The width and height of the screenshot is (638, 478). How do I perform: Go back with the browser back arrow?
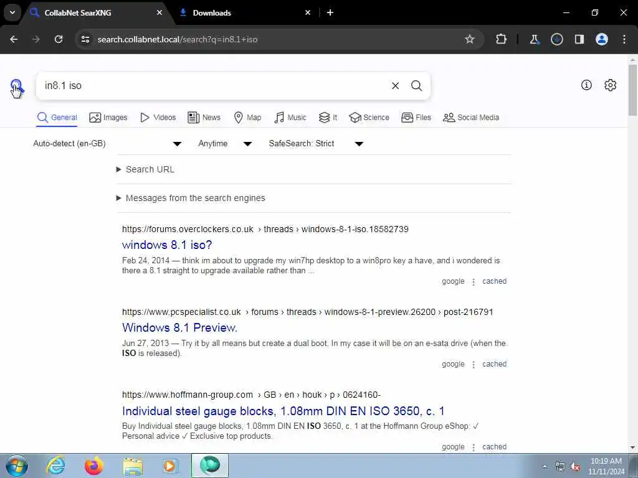(x=14, y=39)
